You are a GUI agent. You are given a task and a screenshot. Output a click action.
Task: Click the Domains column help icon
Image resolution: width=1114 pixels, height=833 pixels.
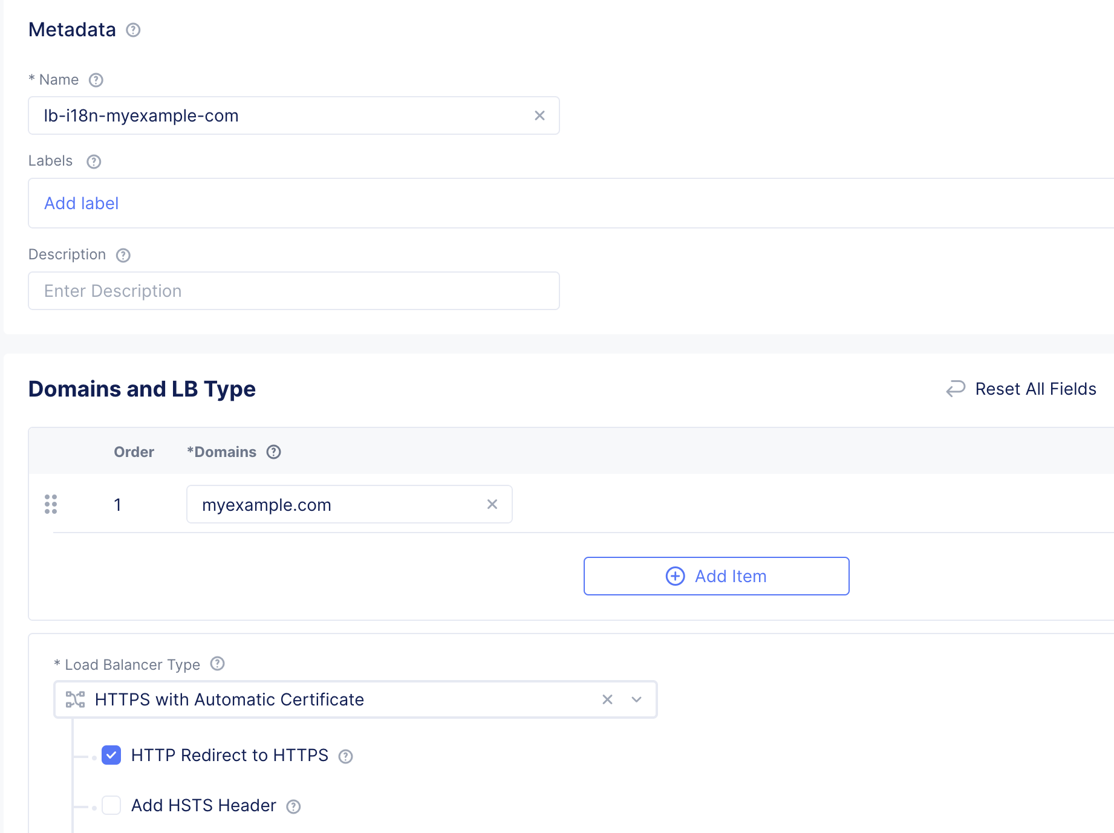(x=274, y=452)
